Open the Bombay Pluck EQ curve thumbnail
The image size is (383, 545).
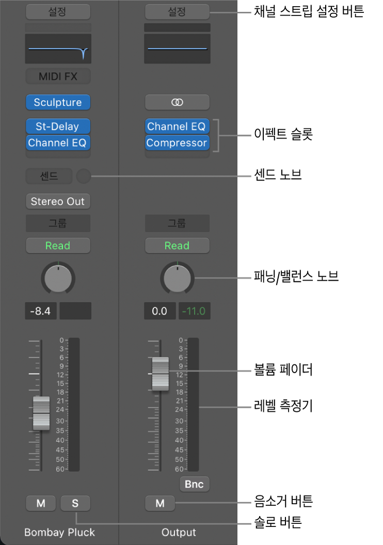[58, 49]
